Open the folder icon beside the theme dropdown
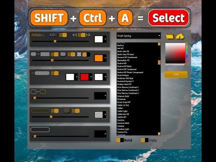216x162 pixels. point(170,36)
